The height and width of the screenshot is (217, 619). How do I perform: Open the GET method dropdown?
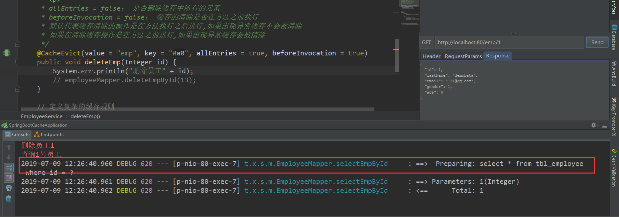(x=427, y=42)
